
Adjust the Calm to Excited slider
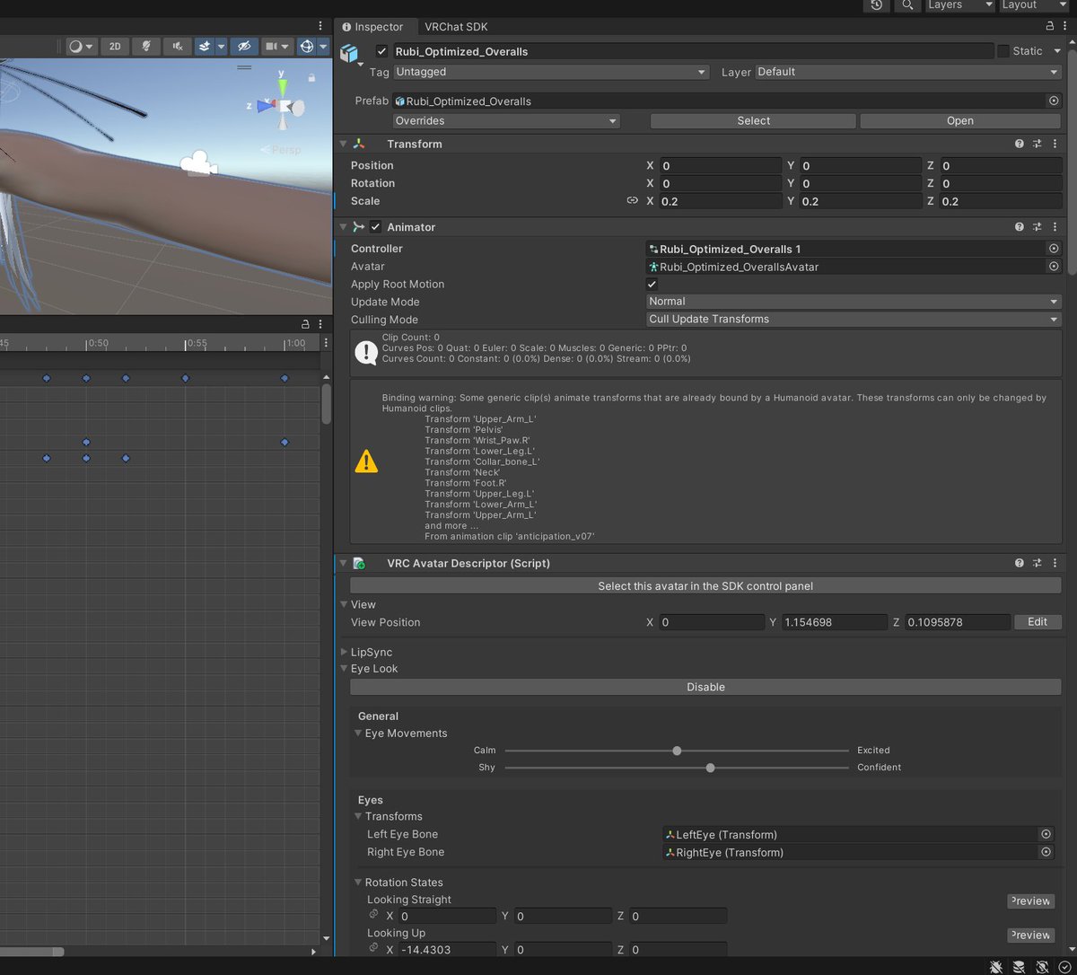[x=677, y=751]
